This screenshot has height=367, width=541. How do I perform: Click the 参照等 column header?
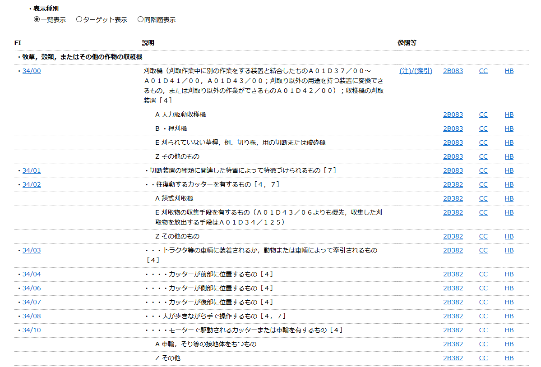coord(407,43)
